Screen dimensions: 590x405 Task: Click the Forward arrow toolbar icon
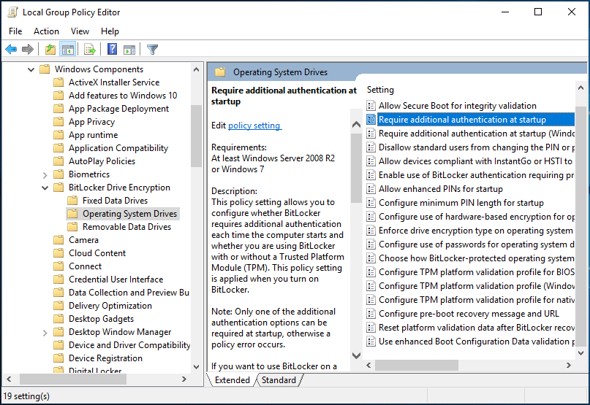28,50
